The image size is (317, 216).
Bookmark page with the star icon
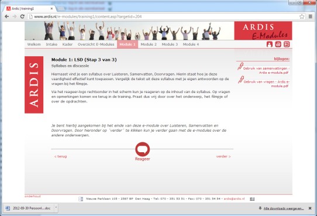tap(302, 16)
